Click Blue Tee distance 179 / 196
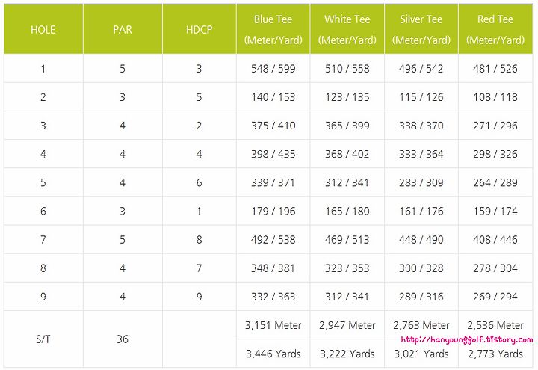This screenshot has width=538, height=370. (273, 211)
